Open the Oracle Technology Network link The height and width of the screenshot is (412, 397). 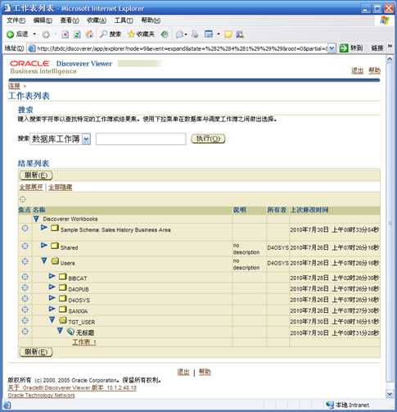(41, 395)
